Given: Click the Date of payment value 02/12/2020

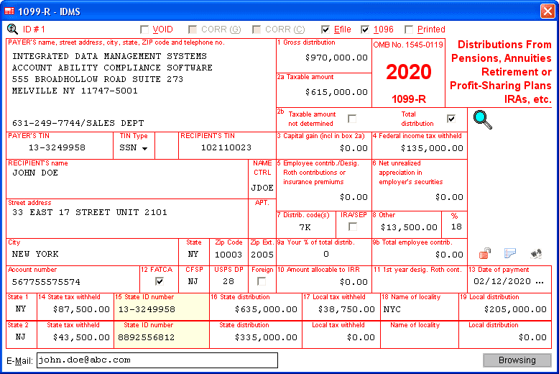Looking at the screenshot, I should [502, 281].
